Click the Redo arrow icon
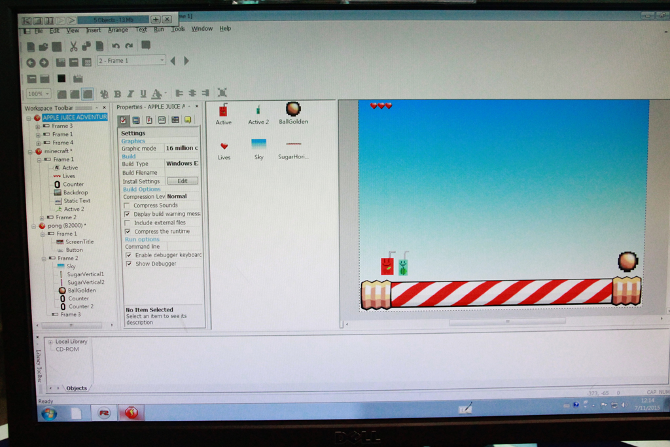670x447 pixels. pyautogui.click(x=129, y=45)
